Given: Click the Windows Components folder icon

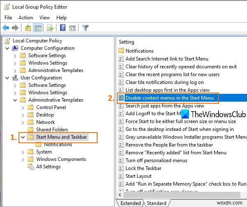Looking at the screenshot, I should [30, 159].
